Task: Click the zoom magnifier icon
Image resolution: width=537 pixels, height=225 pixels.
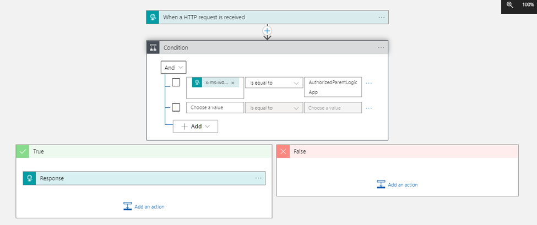Action: tap(510, 5)
